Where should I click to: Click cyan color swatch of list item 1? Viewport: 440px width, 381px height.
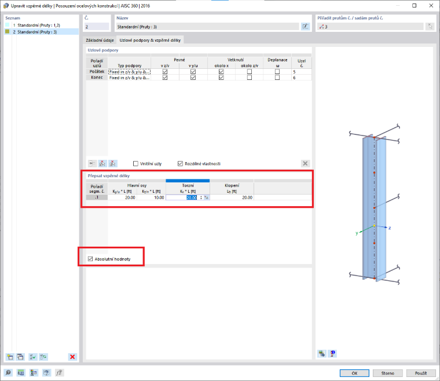click(x=8, y=25)
